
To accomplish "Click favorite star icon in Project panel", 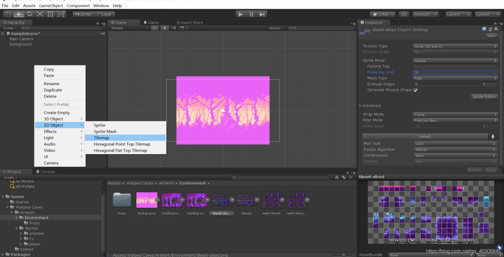I will pyautogui.click(x=351, y=177).
